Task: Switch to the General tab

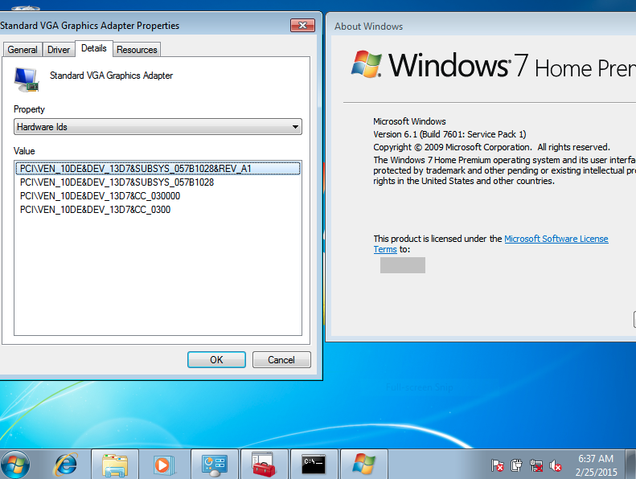Action: pos(23,50)
